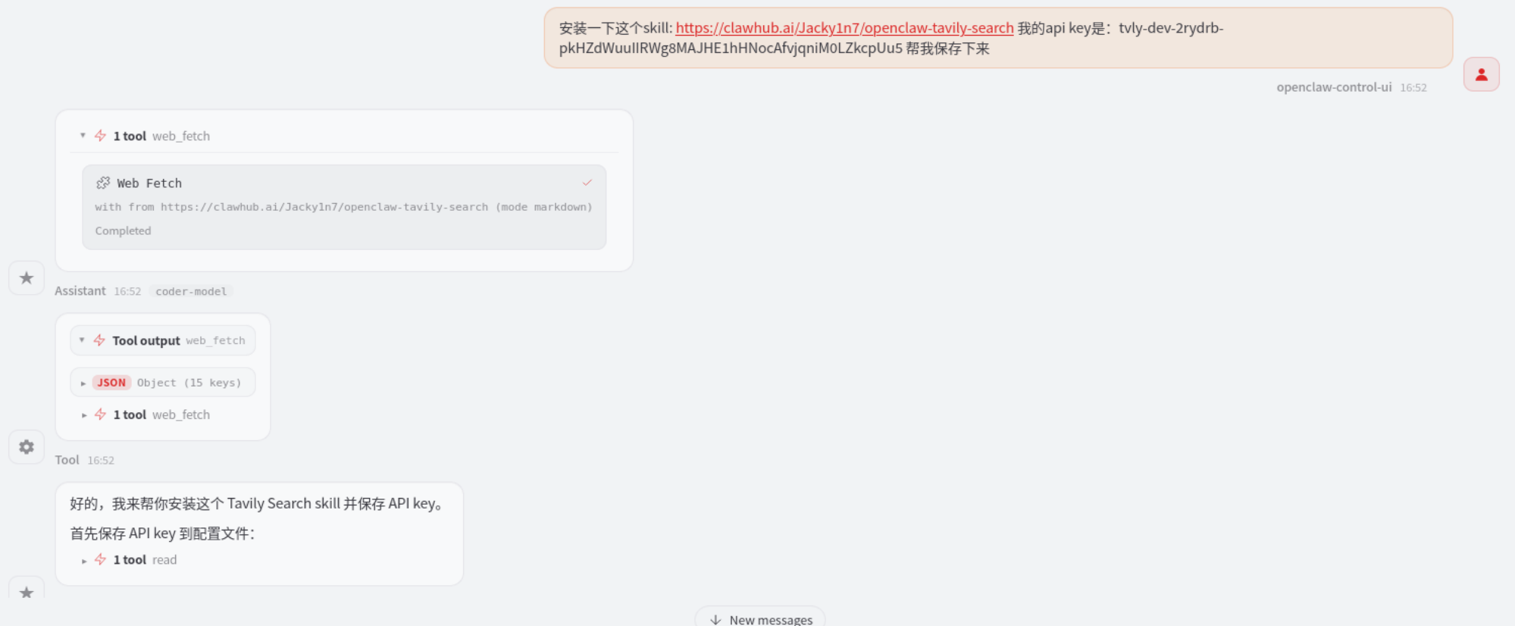Click the assistant star avatar near coder-model
This screenshot has height=626, width=1515.
(27, 278)
